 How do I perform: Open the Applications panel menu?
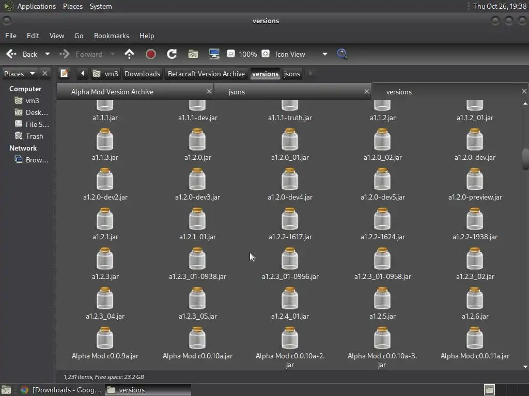pos(37,6)
